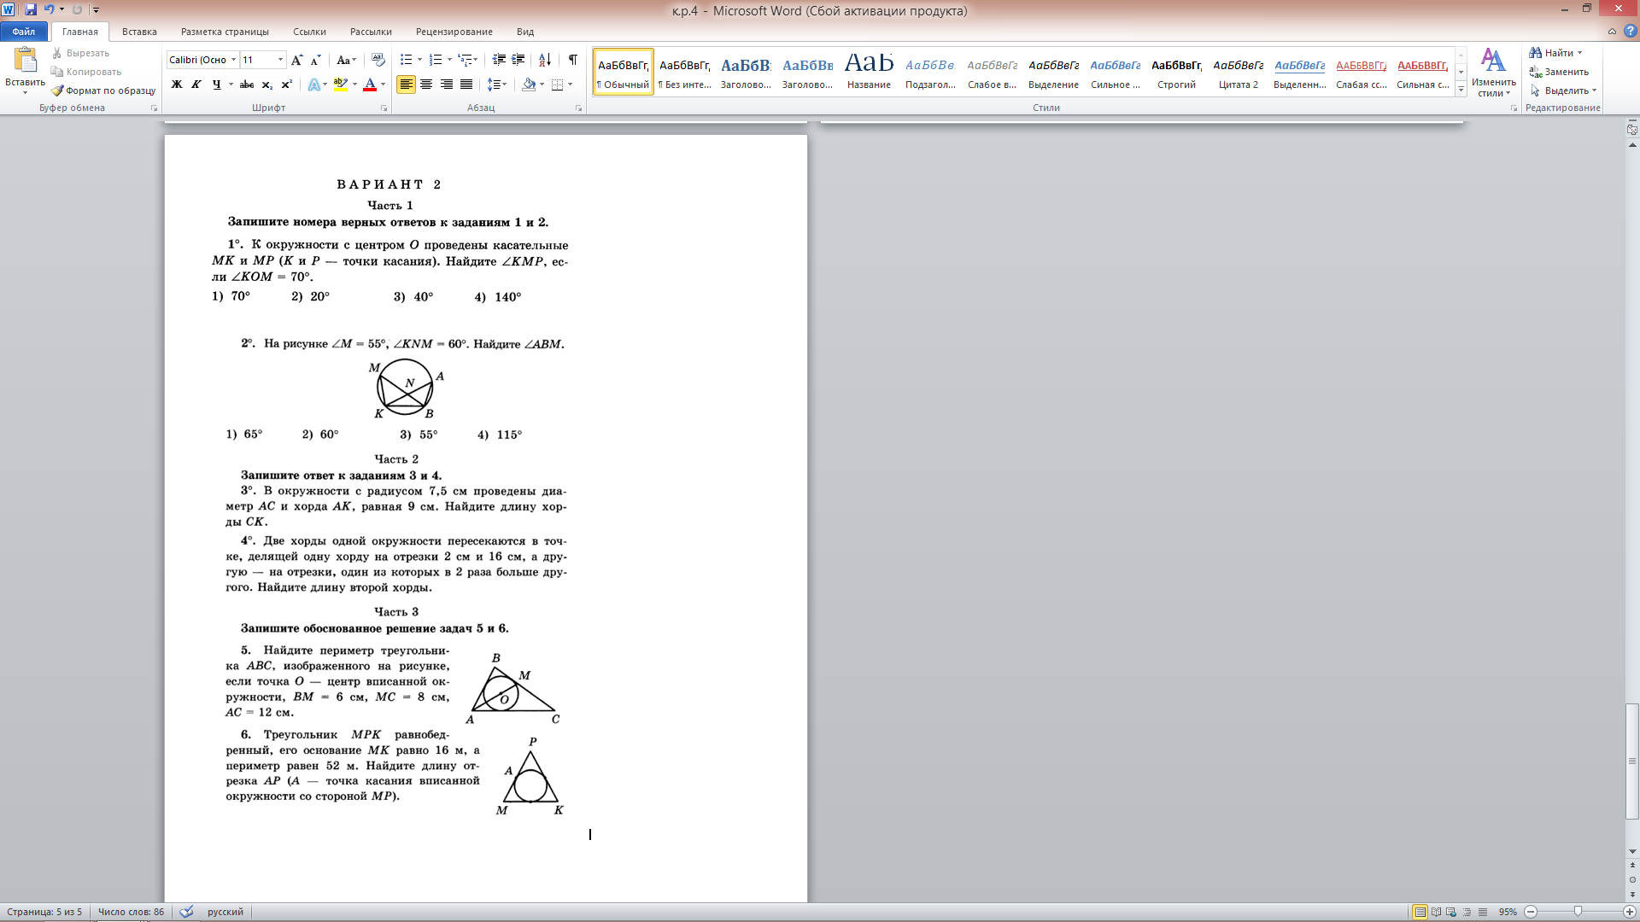Toggle Underline (Ч) formatting
The height and width of the screenshot is (922, 1640).
click(x=216, y=85)
